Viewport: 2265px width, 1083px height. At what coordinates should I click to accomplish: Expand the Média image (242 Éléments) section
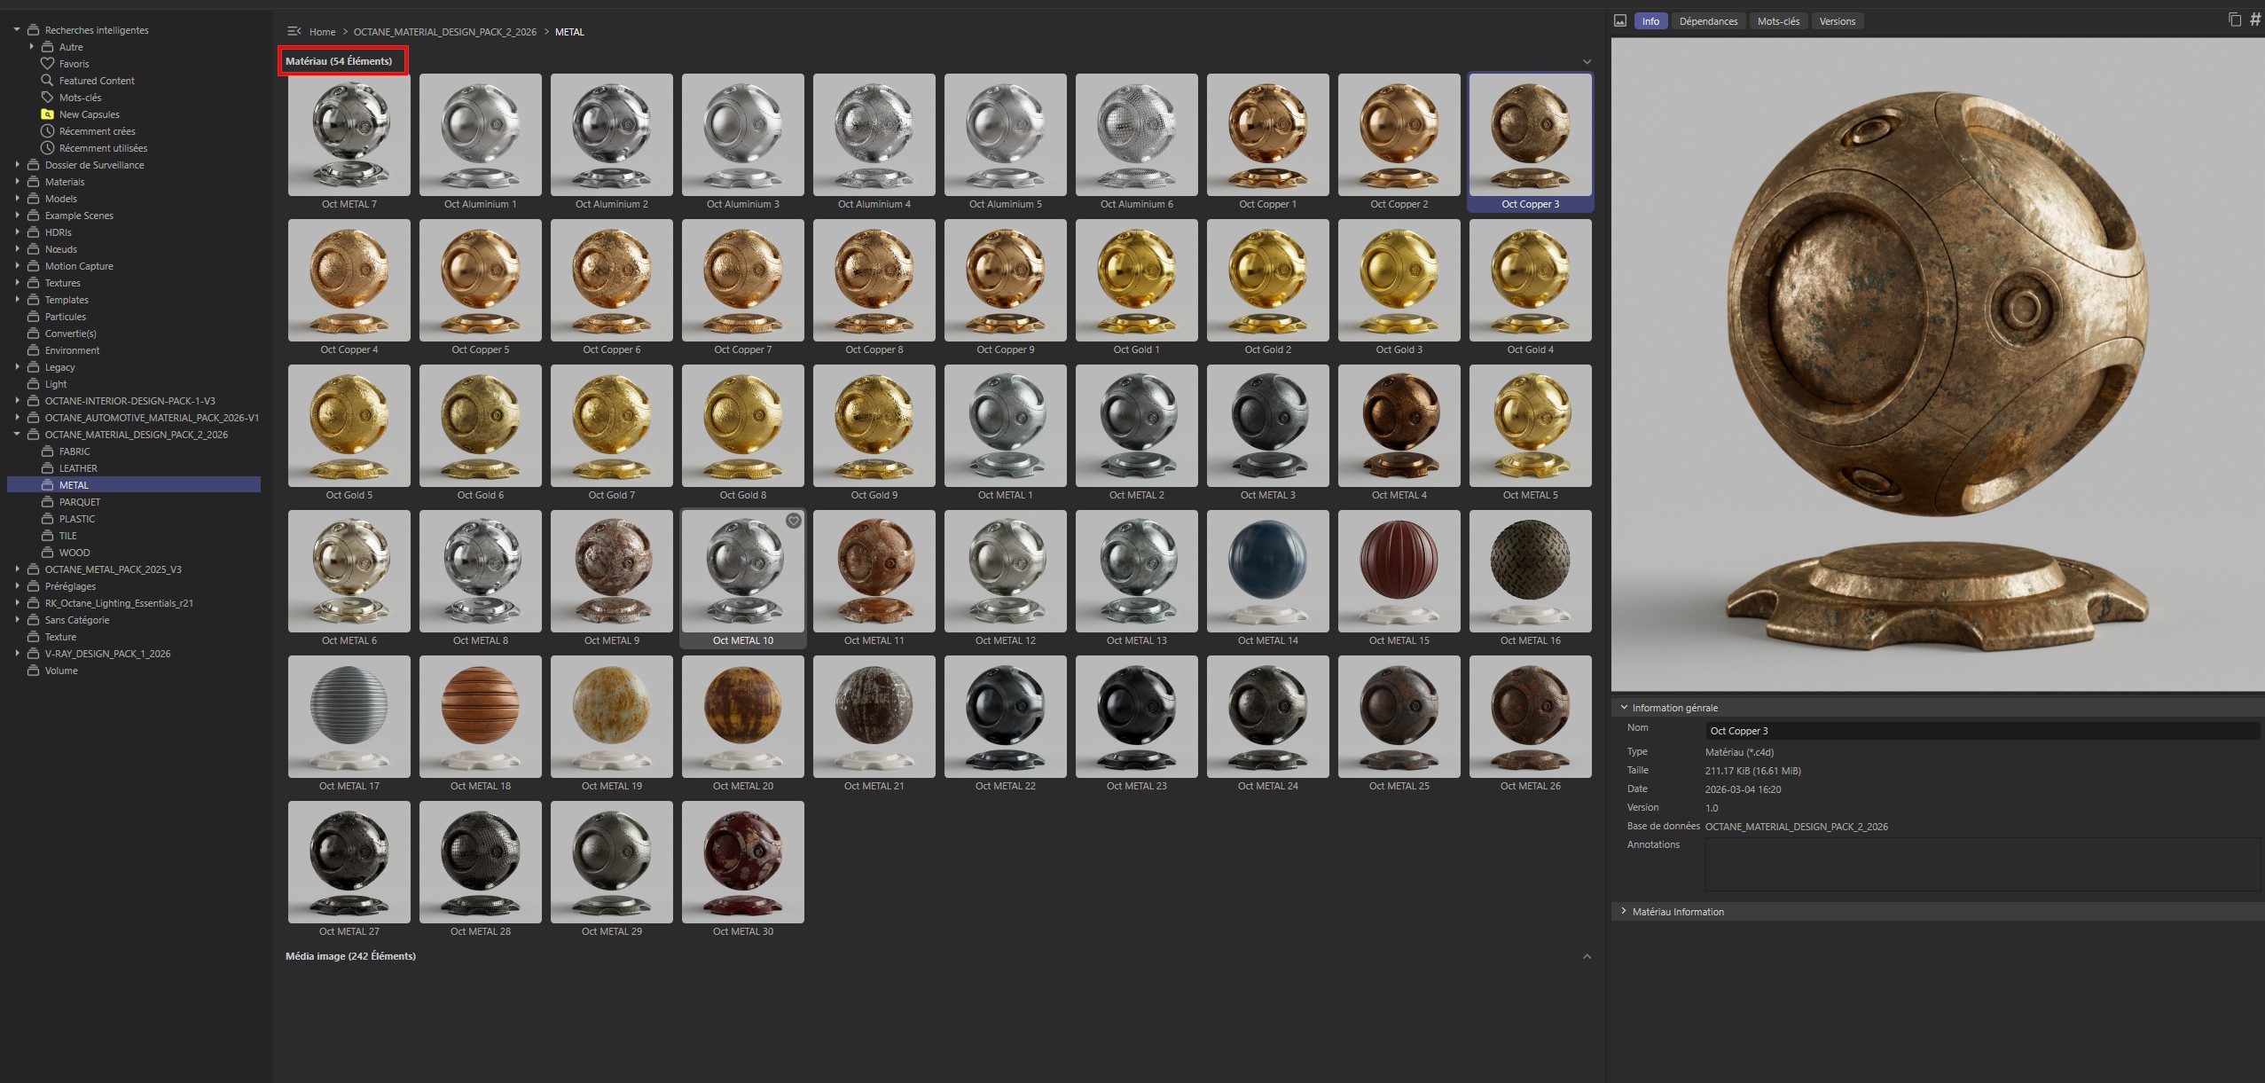[1587, 956]
